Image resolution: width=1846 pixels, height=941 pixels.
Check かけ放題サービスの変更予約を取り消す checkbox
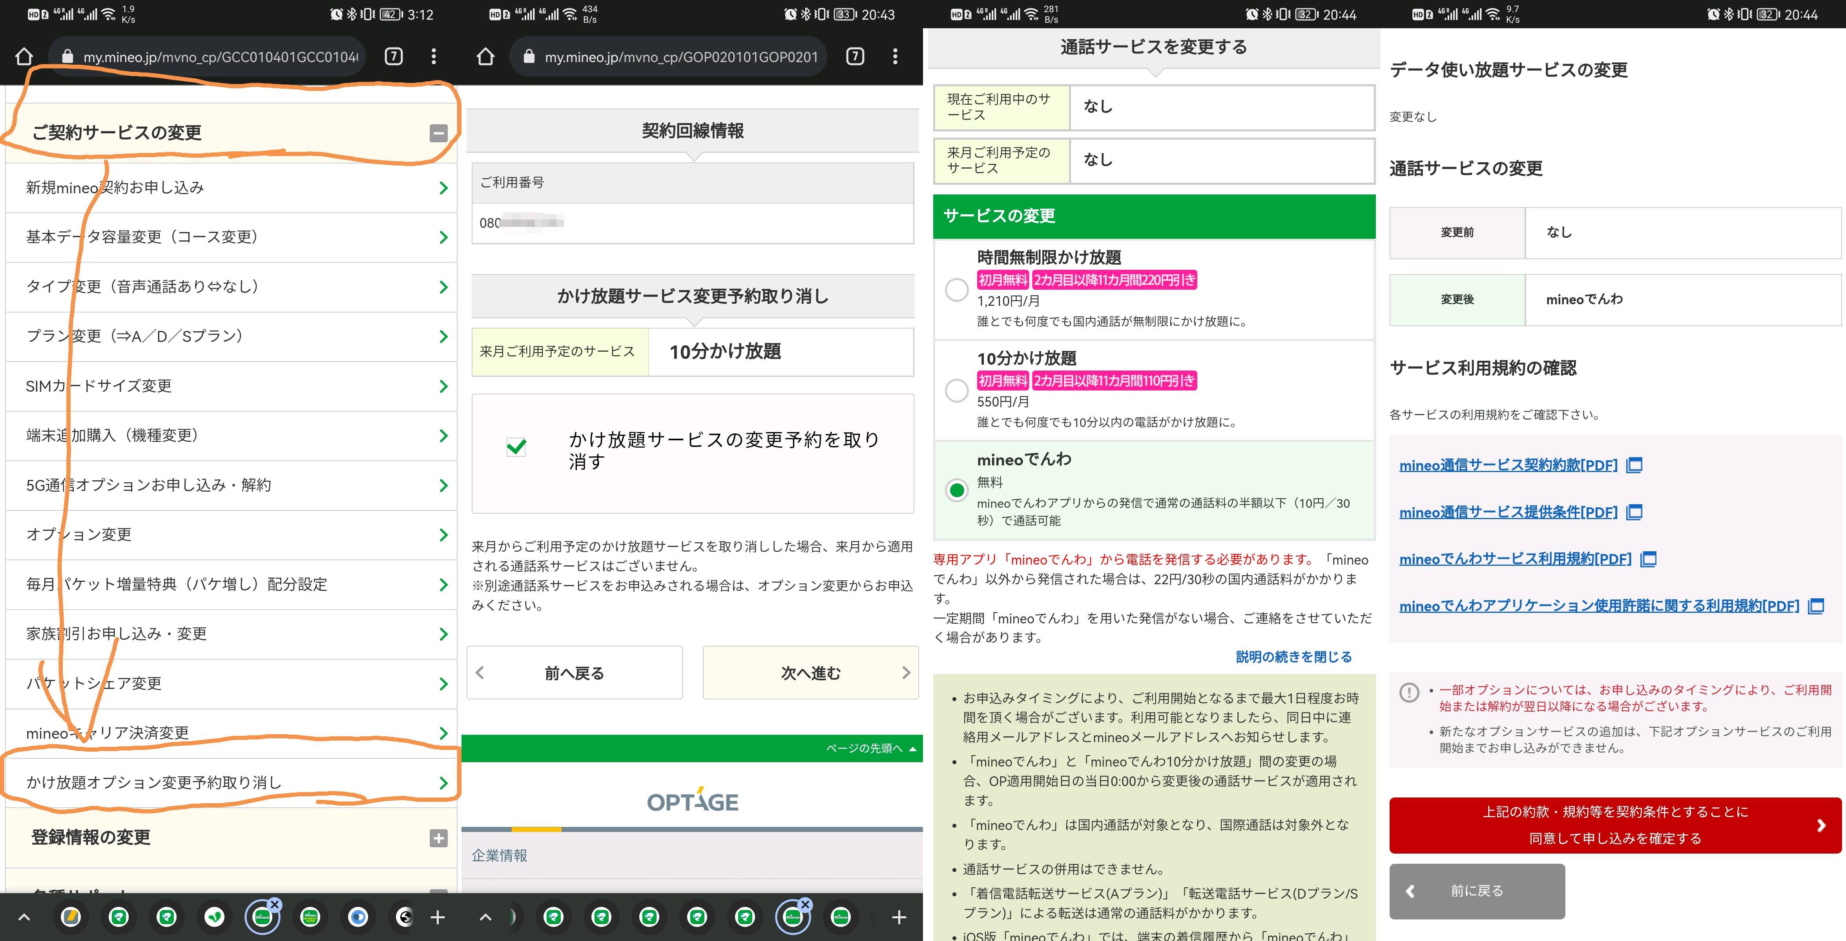tap(516, 448)
